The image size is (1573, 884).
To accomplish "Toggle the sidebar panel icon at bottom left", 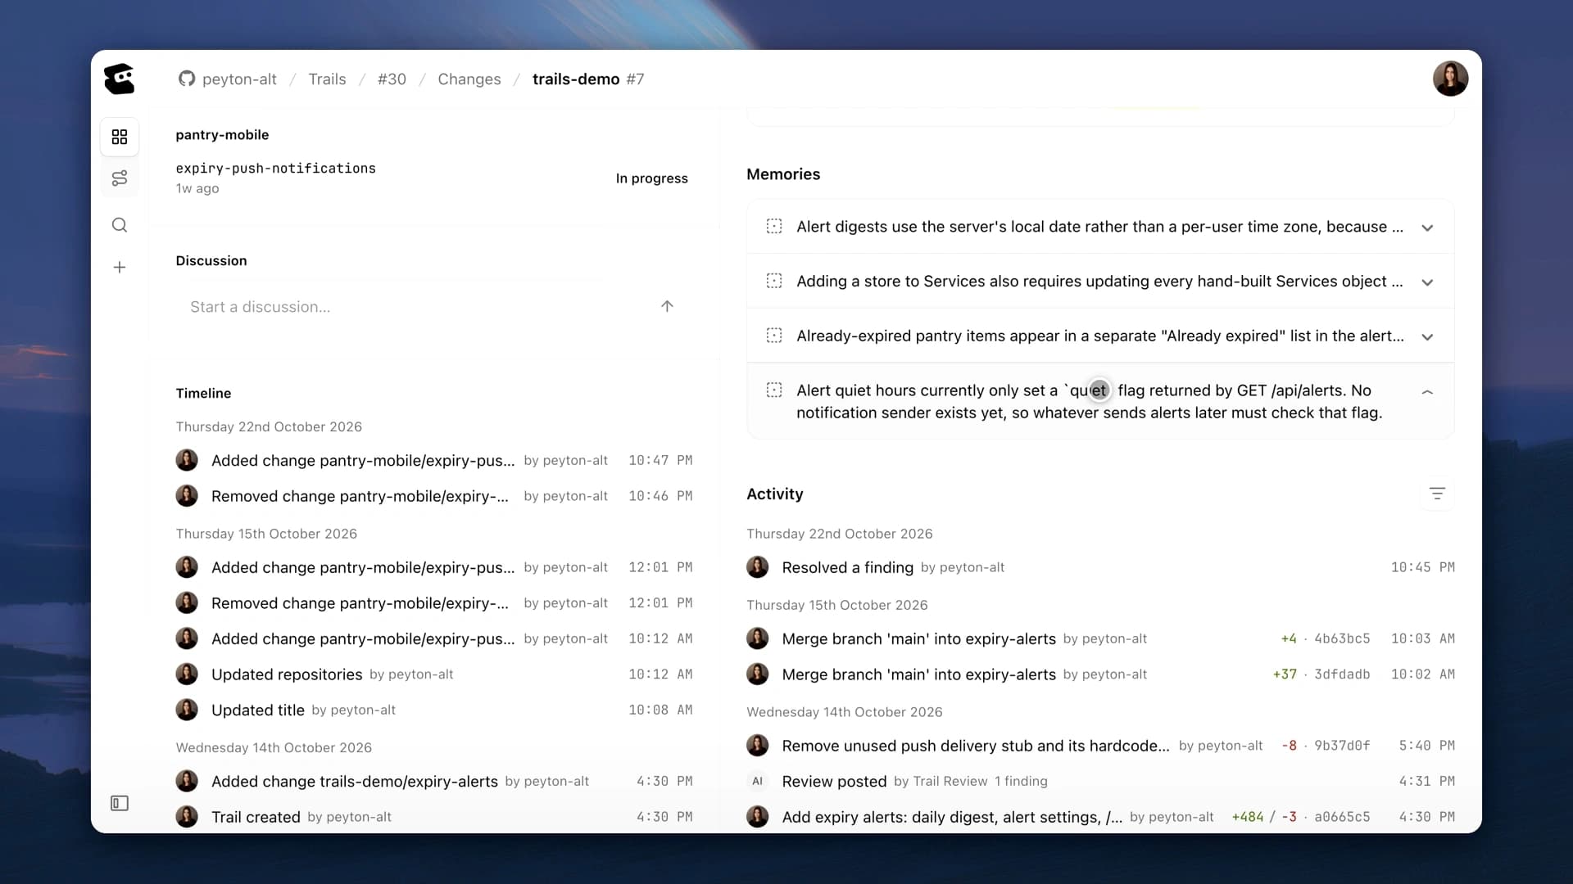I will (120, 803).
